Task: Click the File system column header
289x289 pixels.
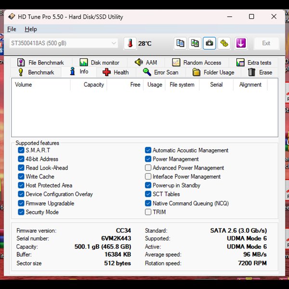Action: point(182,85)
